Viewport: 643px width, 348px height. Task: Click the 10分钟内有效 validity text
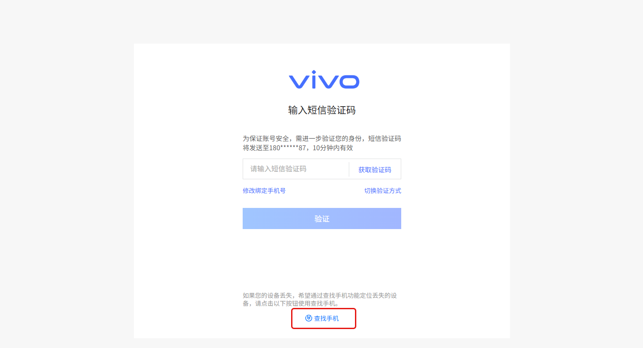point(333,148)
